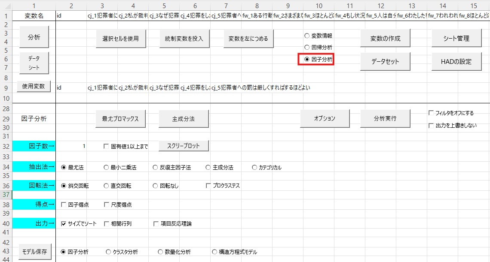490x262 pixels.
Task: Enable フィルタをオフにする checkbox
Action: click(431, 113)
